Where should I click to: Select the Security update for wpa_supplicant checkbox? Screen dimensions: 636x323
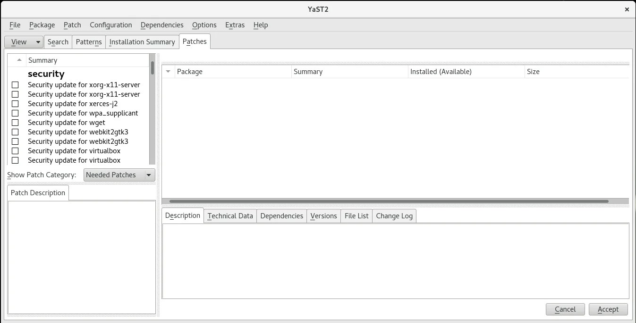pos(15,113)
